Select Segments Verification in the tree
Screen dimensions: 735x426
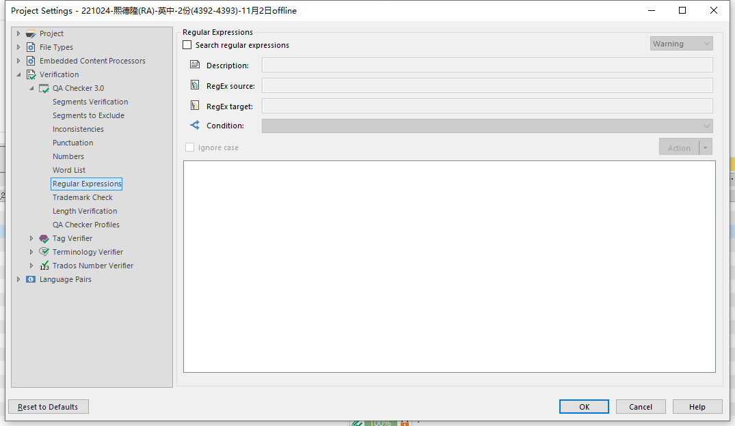pos(90,102)
